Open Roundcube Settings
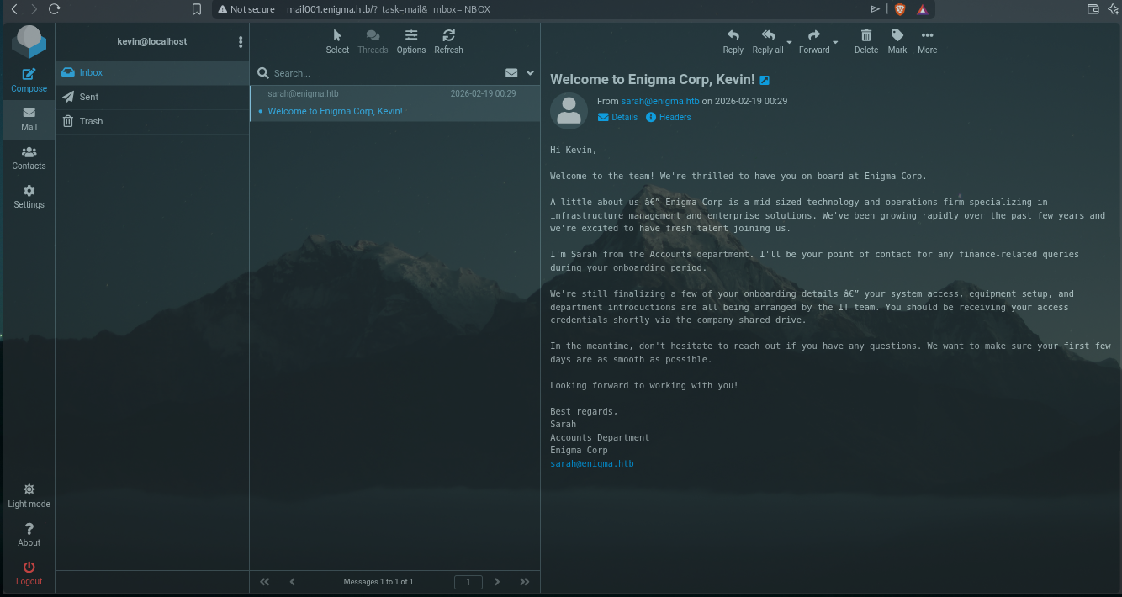 point(29,198)
